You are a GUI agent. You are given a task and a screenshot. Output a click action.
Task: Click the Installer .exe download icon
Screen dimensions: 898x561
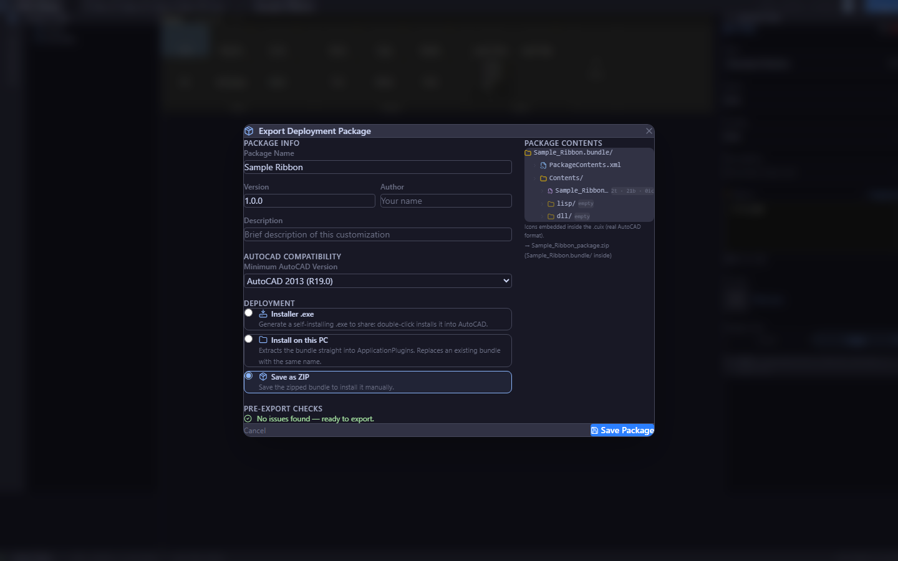point(263,314)
